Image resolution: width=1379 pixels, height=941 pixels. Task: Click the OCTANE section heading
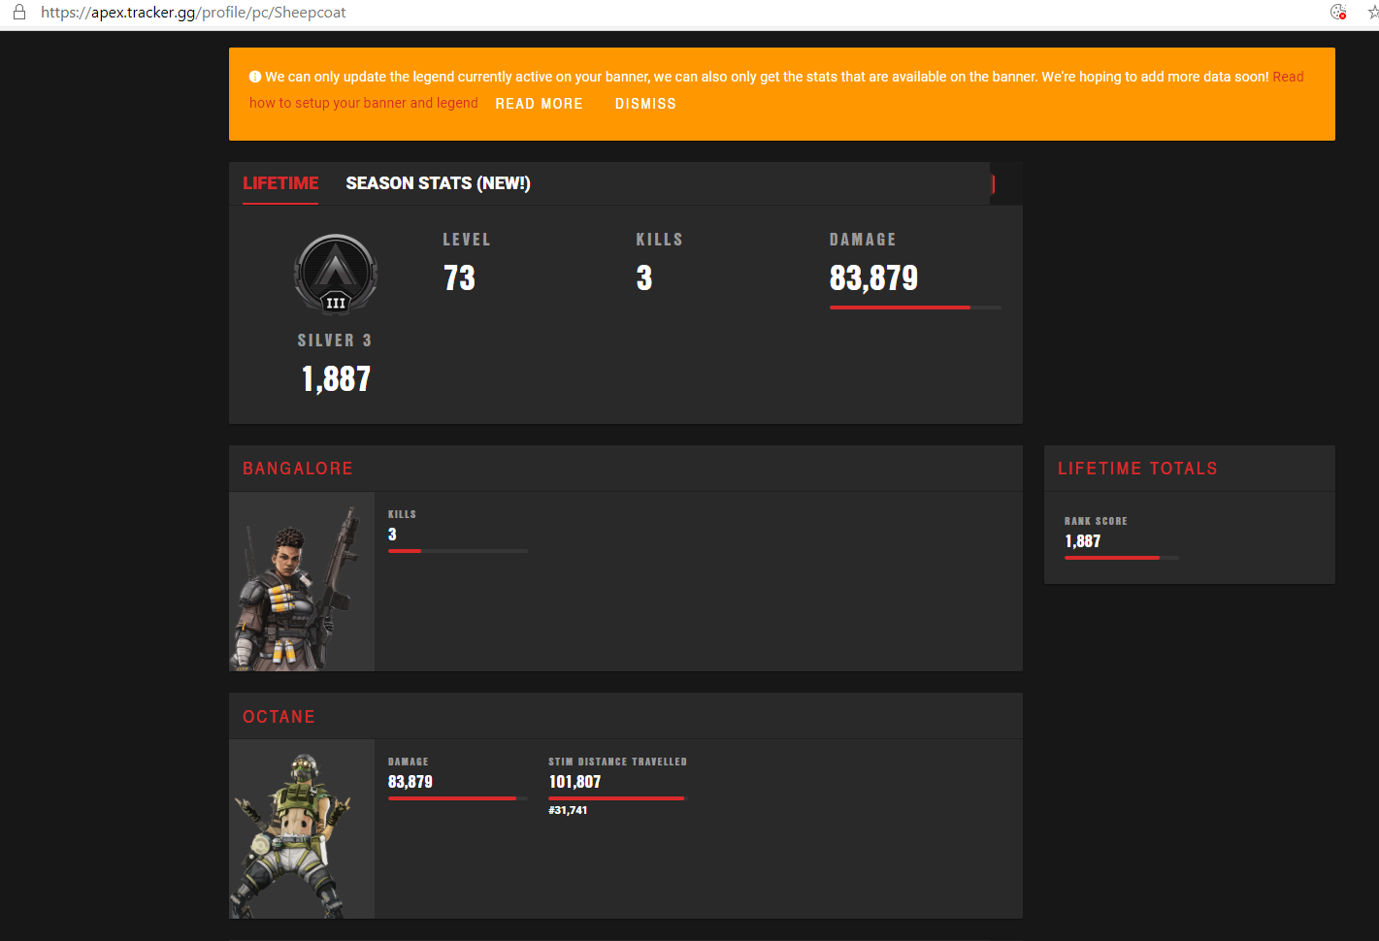[279, 717]
